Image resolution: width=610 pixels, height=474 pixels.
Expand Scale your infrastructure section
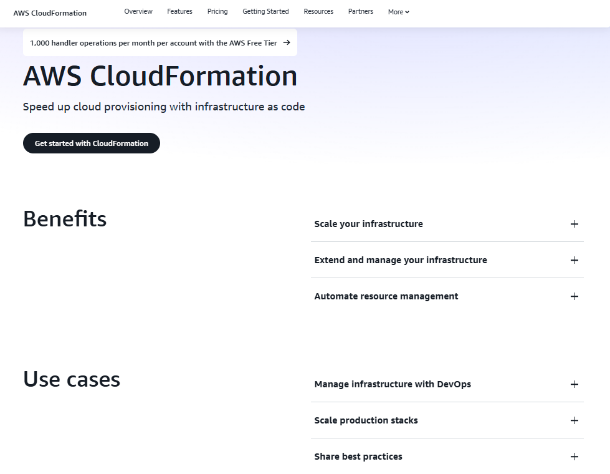[x=447, y=224]
